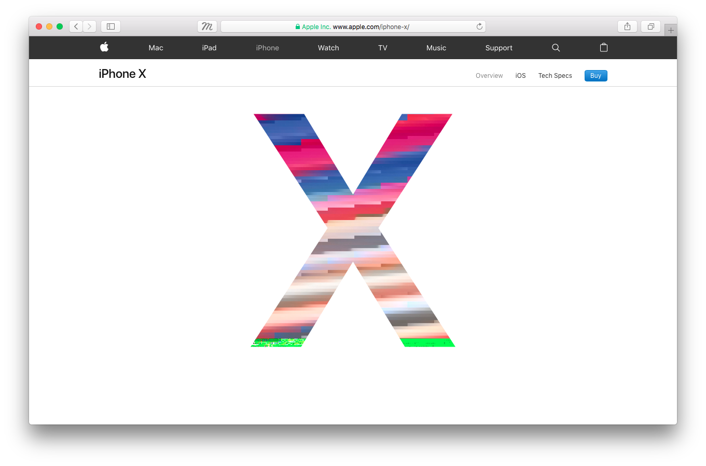Open the search magnifier icon
The height and width of the screenshot is (466, 706).
556,48
